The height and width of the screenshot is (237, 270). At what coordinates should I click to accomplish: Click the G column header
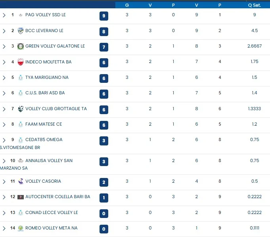127,5
